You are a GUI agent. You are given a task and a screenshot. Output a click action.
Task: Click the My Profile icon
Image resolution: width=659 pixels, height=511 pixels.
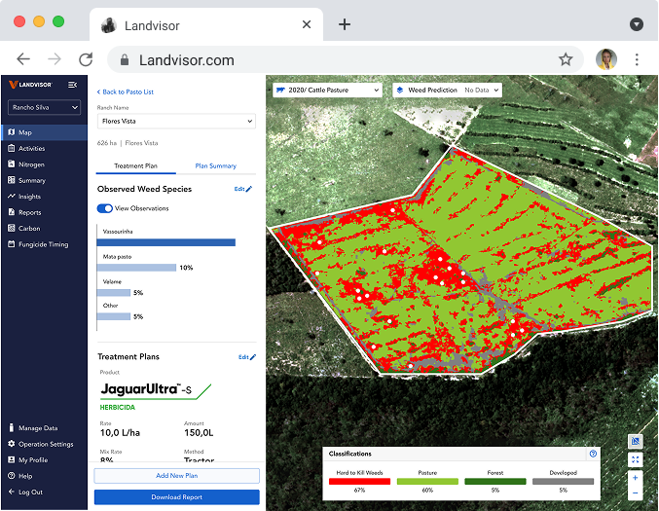[12, 459]
